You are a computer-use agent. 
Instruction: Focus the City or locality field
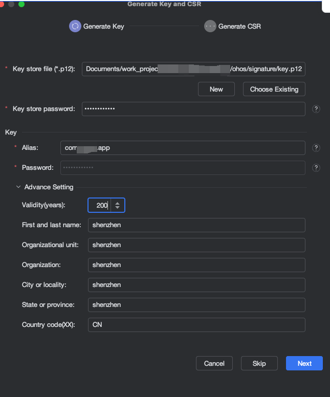196,285
